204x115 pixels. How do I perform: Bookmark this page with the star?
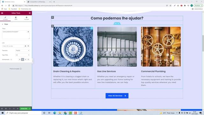170,6
